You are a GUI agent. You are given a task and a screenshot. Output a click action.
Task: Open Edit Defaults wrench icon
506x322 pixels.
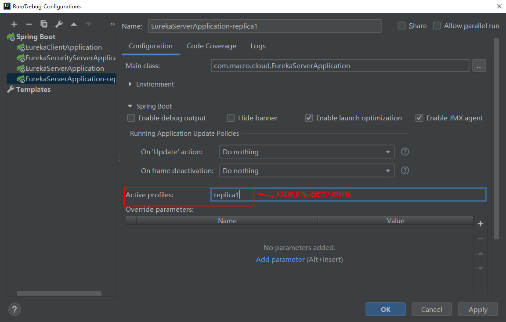59,24
